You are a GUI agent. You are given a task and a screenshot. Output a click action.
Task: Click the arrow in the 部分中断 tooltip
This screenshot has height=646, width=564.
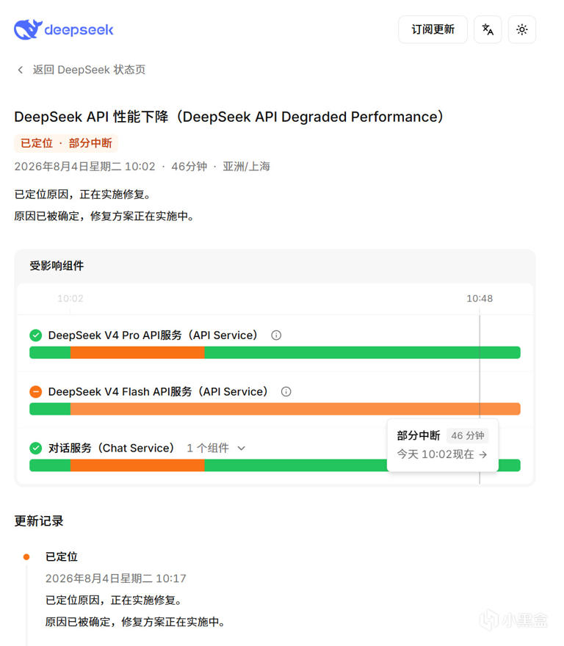click(x=483, y=454)
